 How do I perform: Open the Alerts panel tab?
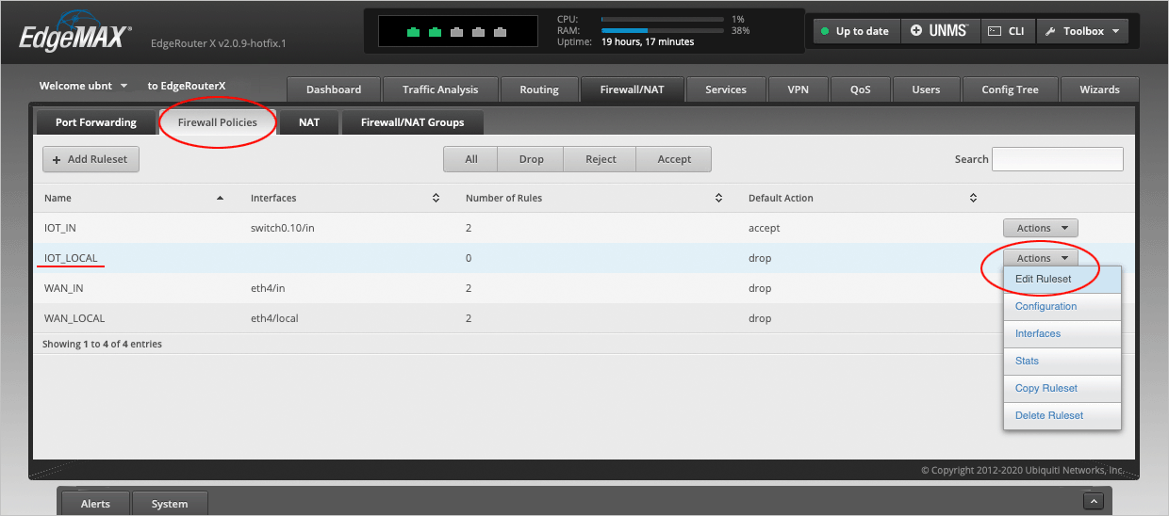pyautogui.click(x=95, y=504)
